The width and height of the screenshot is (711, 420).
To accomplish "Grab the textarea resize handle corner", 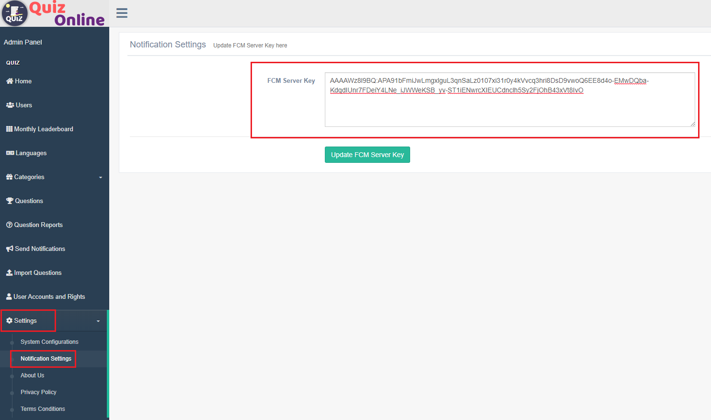I will pos(692,124).
